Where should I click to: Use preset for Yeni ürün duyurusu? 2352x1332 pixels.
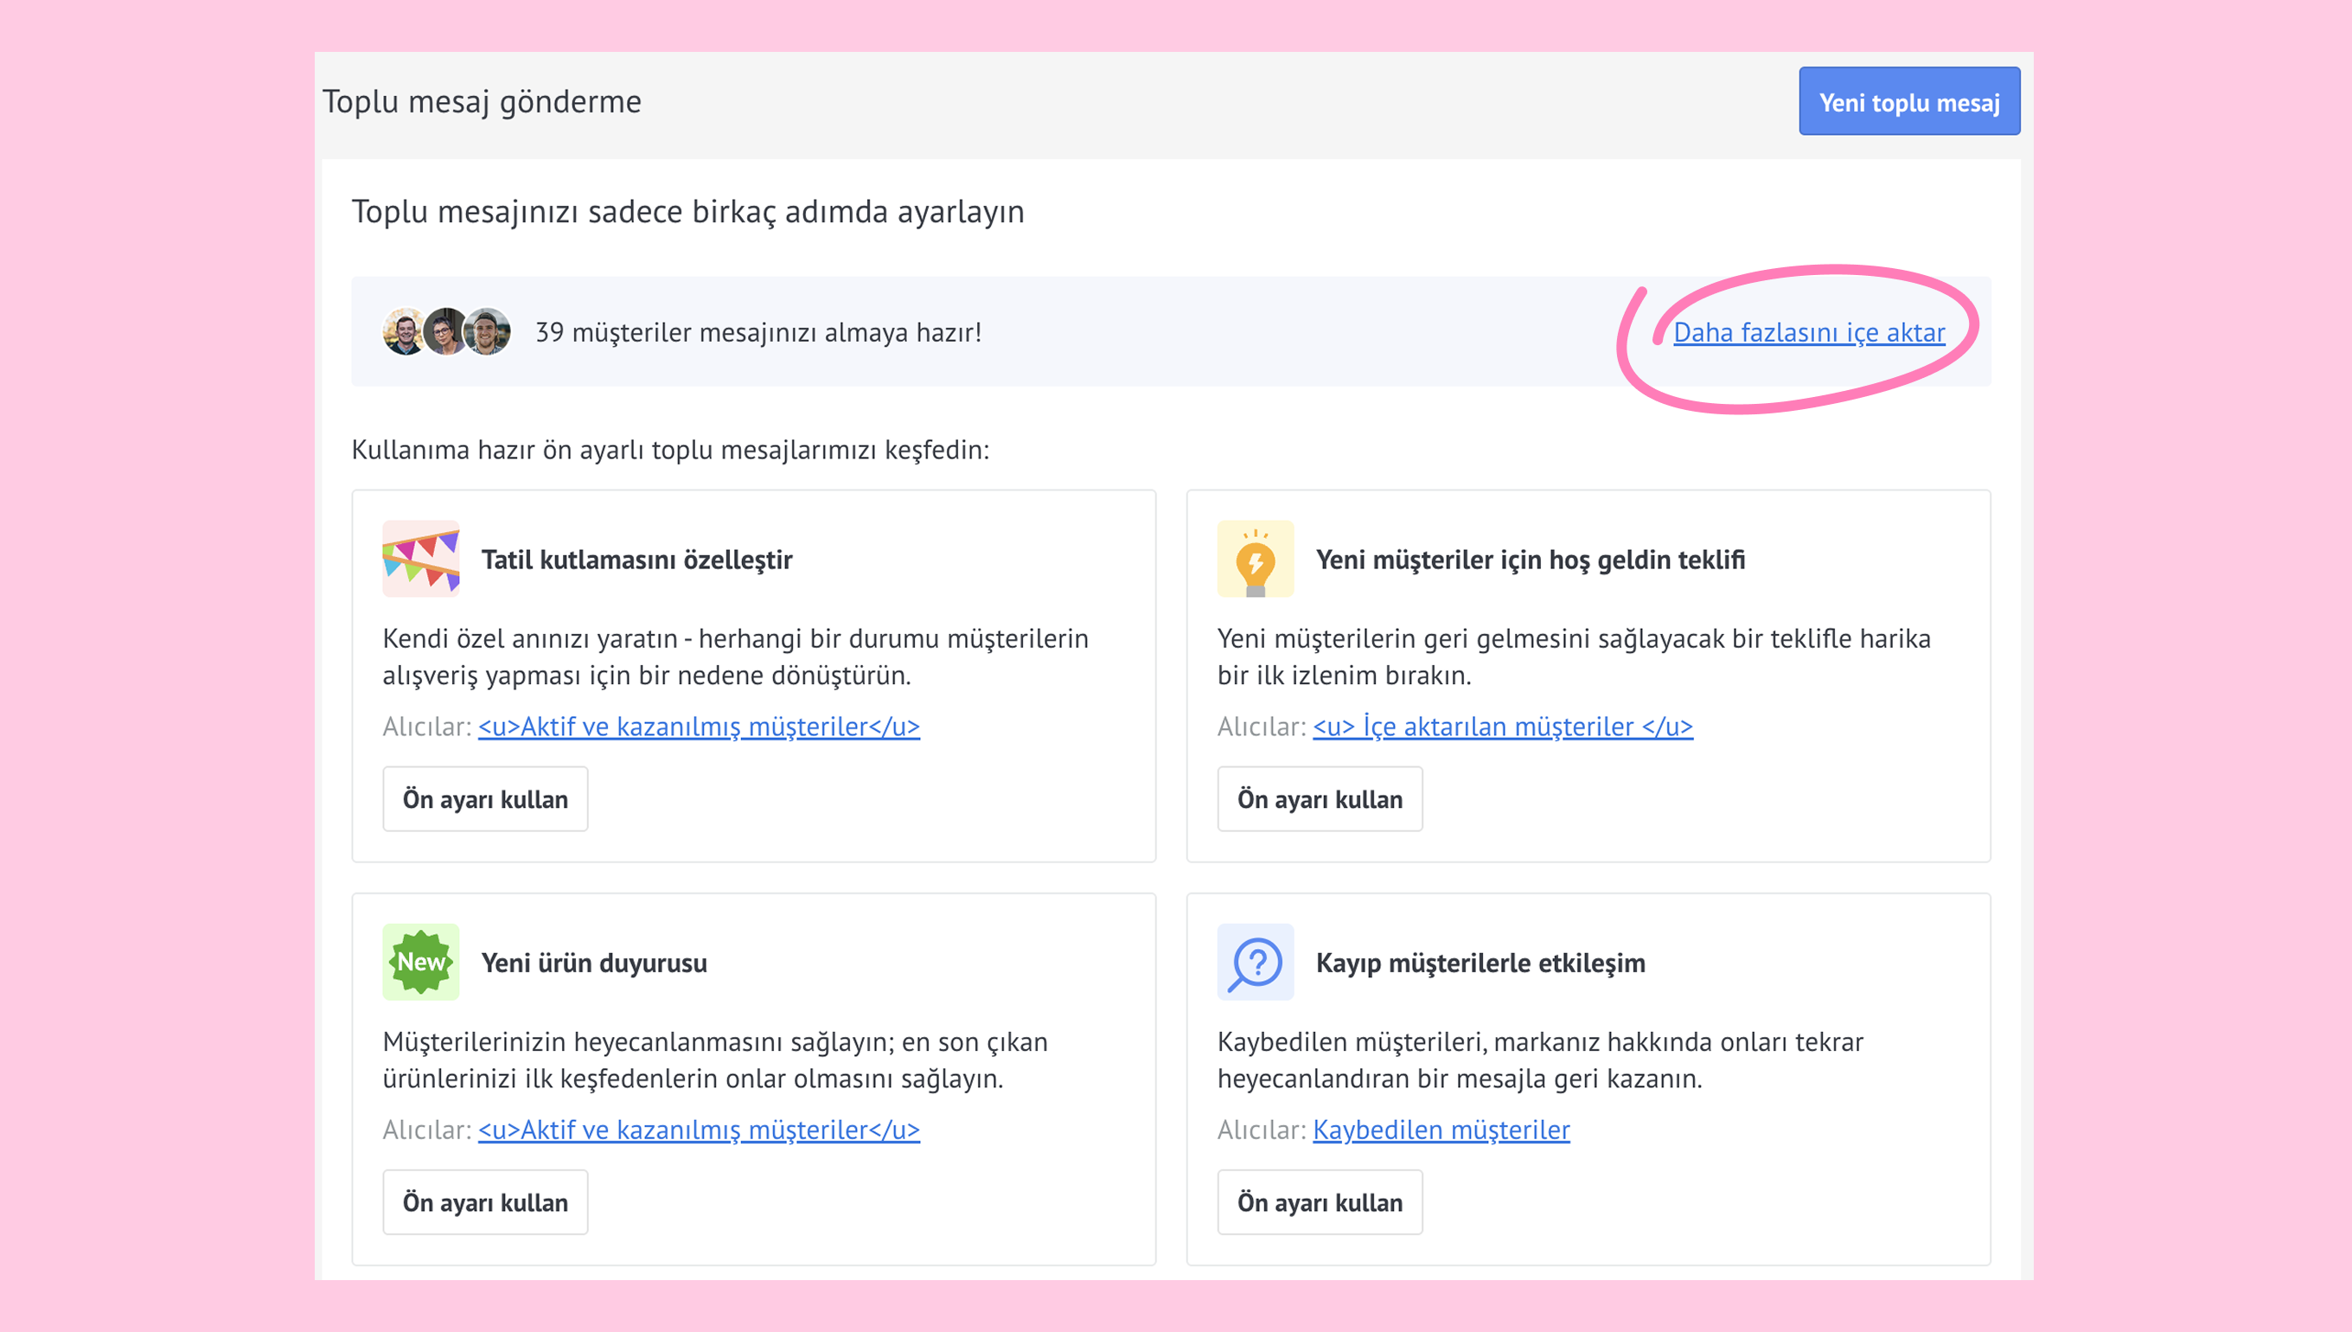[x=486, y=1203]
